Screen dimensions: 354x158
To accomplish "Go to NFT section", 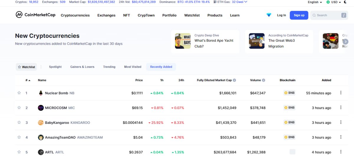I will (x=127, y=15).
